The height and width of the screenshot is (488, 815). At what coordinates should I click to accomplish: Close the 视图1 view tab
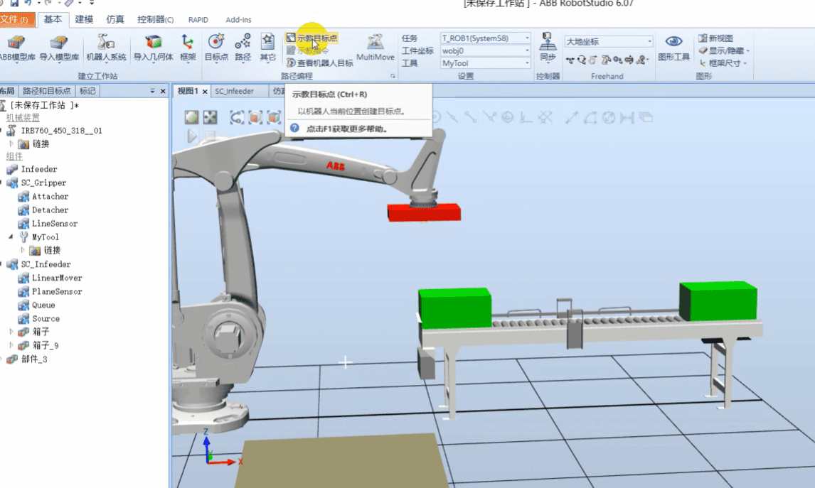pos(205,92)
